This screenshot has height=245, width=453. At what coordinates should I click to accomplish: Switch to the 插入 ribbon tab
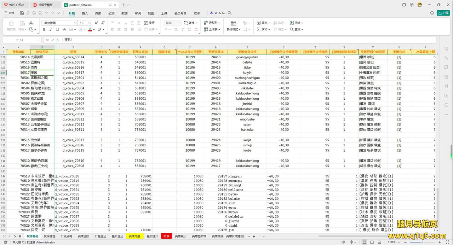coord(85,13)
